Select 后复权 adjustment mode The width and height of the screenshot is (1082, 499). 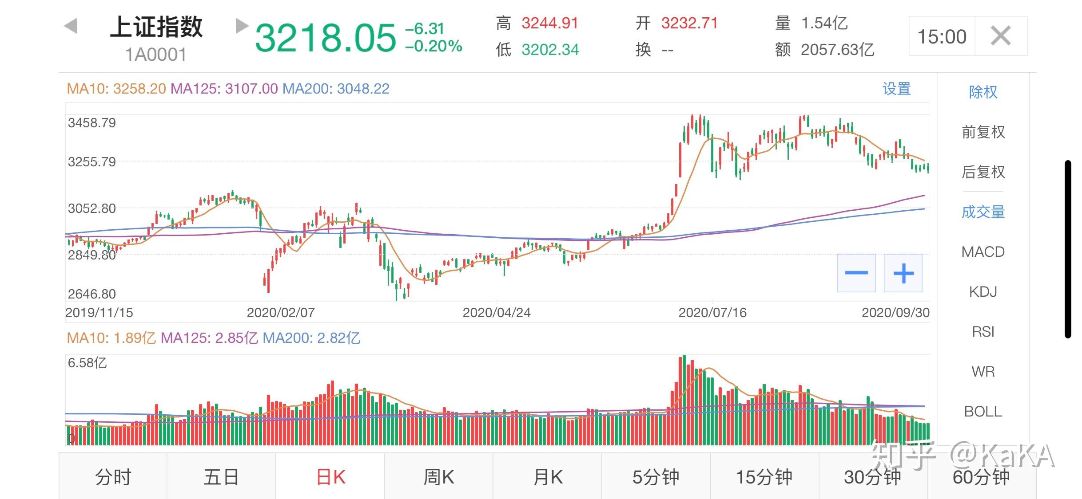click(983, 172)
